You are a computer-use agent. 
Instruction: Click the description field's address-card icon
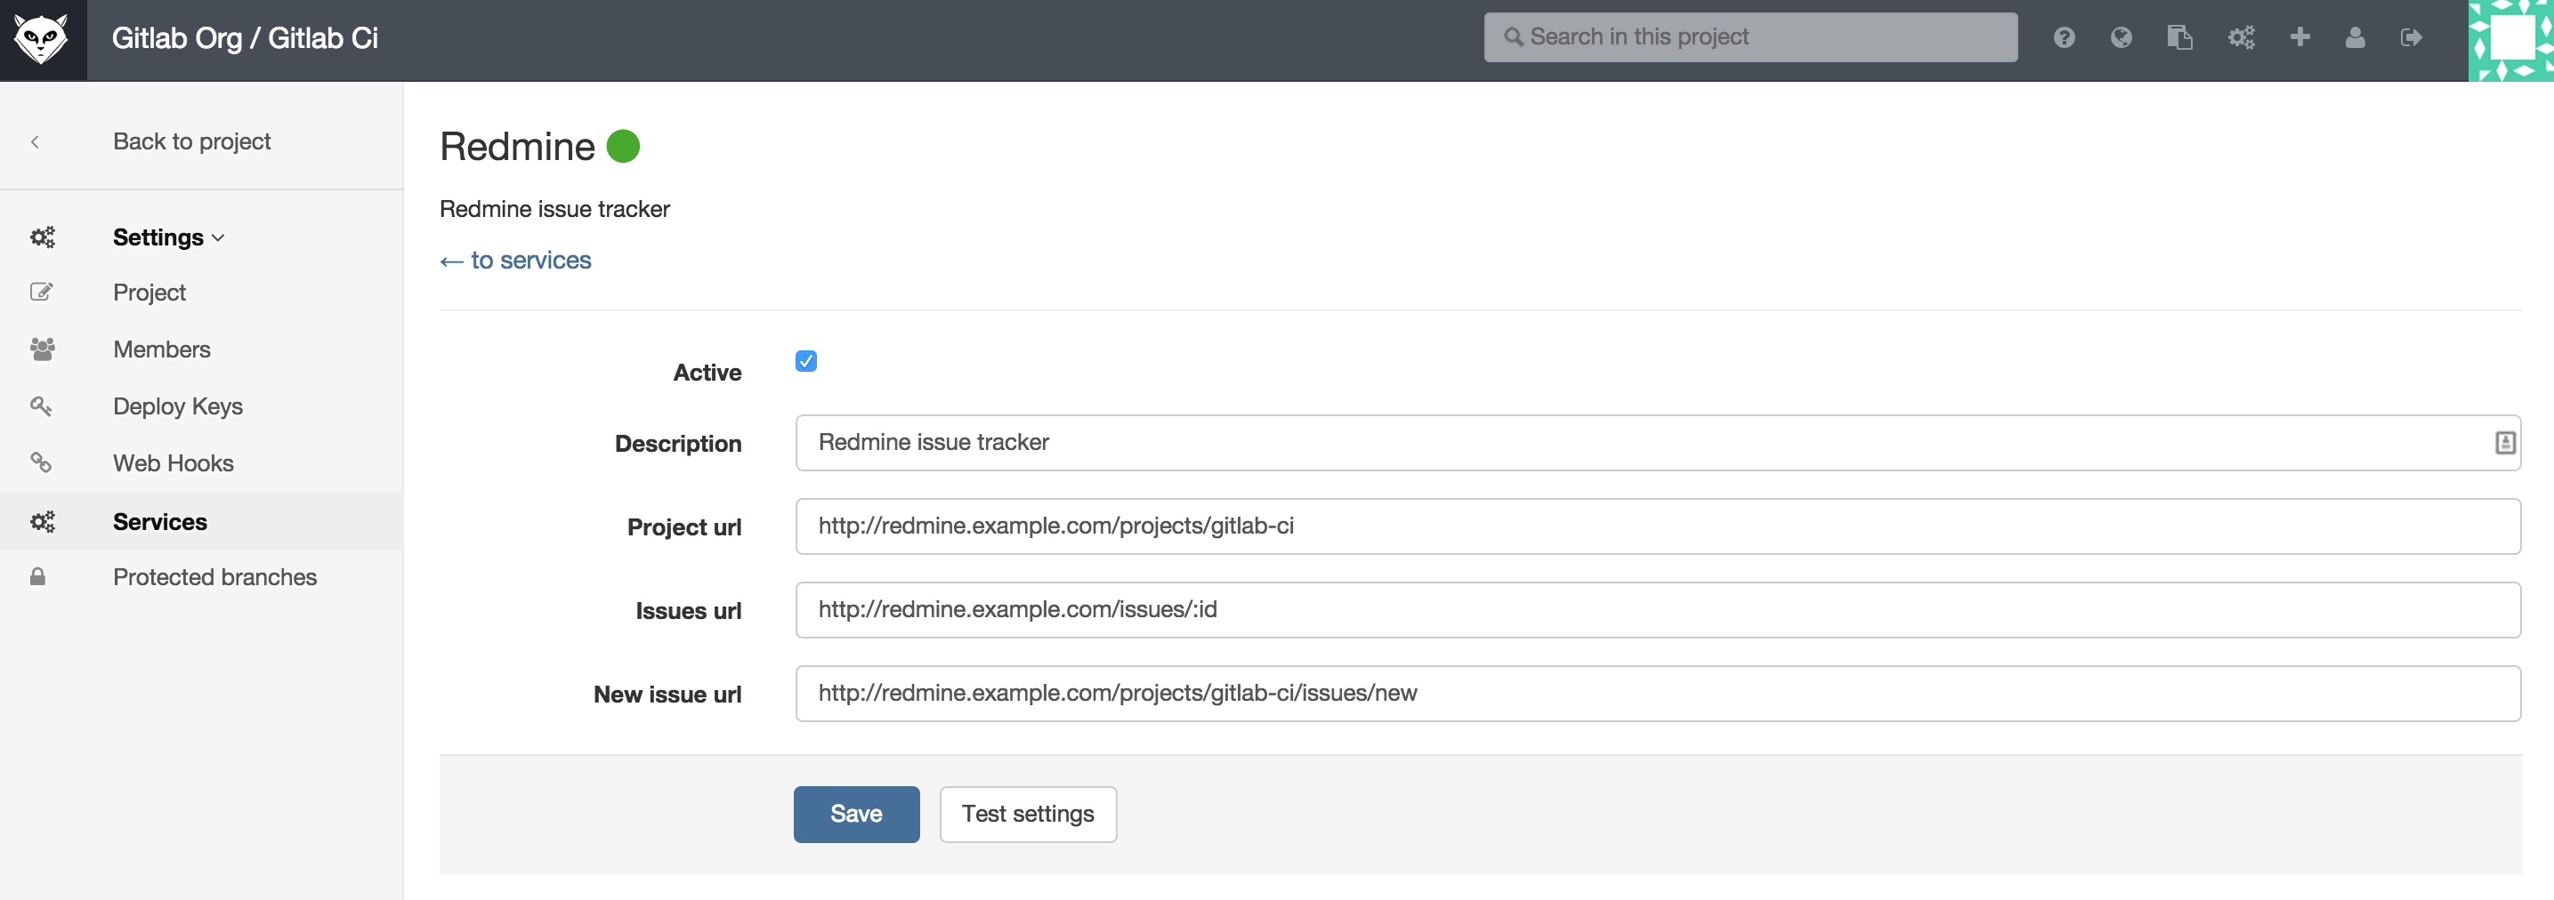click(x=2505, y=443)
